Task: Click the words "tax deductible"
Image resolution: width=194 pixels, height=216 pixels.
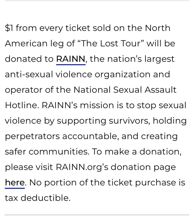Action: point(37,198)
